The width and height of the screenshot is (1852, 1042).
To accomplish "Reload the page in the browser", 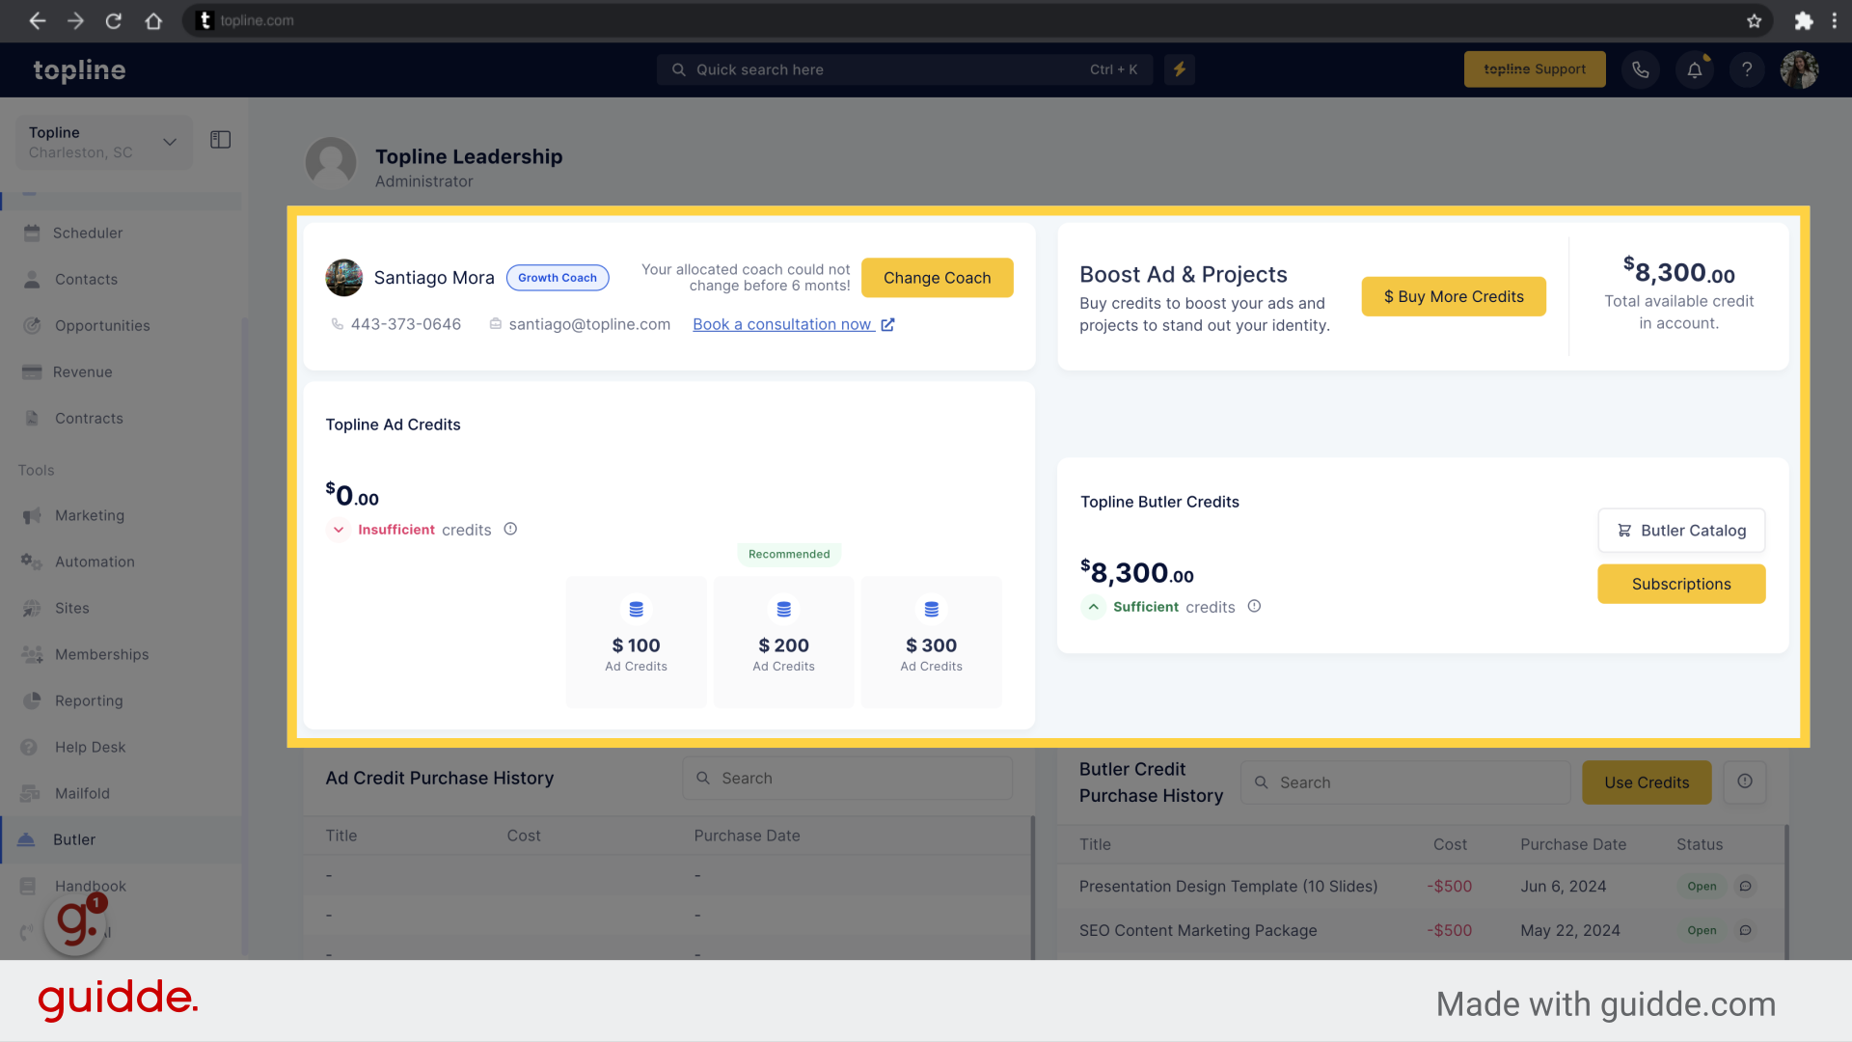I will (x=114, y=20).
